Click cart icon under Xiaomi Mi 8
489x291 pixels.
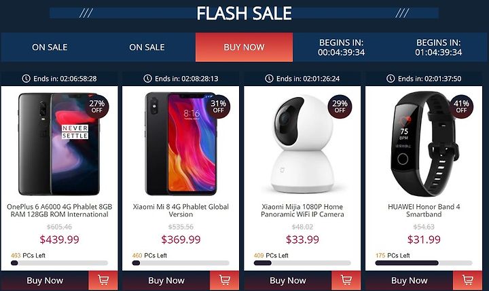pyautogui.click(x=225, y=280)
